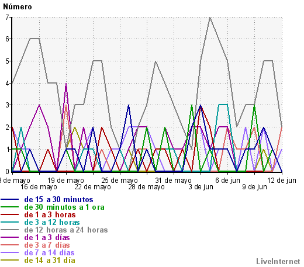The height and width of the screenshot is (267, 304).
Task: Click the '16 de mayo' axis label
Action: [39, 187]
